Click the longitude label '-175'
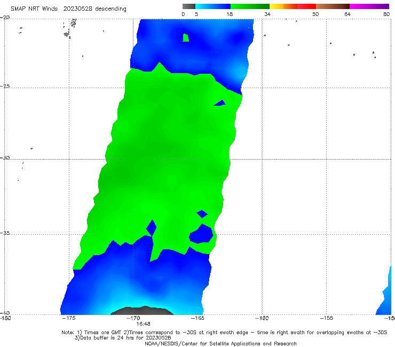 click(x=69, y=318)
